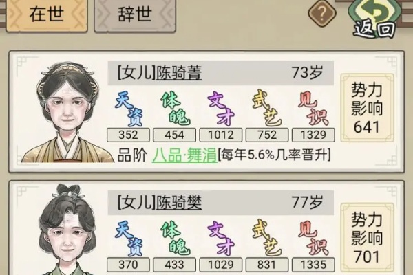Tap 陈骑菁's green 体魄 physique icon

175,109
